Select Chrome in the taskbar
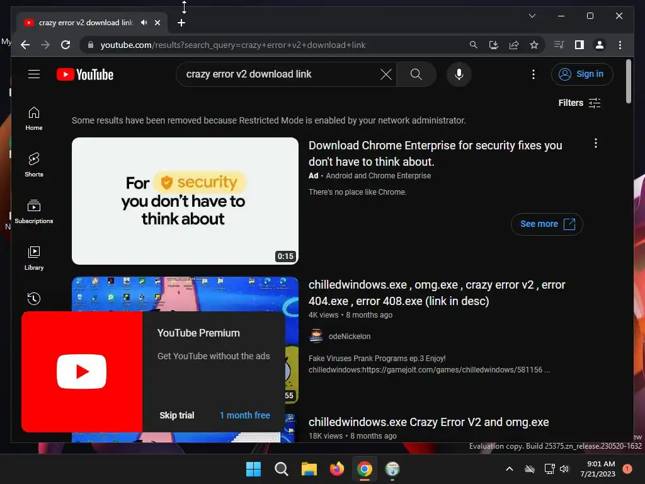Image resolution: width=645 pixels, height=484 pixels. click(x=365, y=469)
